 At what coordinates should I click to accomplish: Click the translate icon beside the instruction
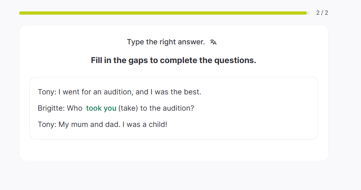click(x=213, y=42)
